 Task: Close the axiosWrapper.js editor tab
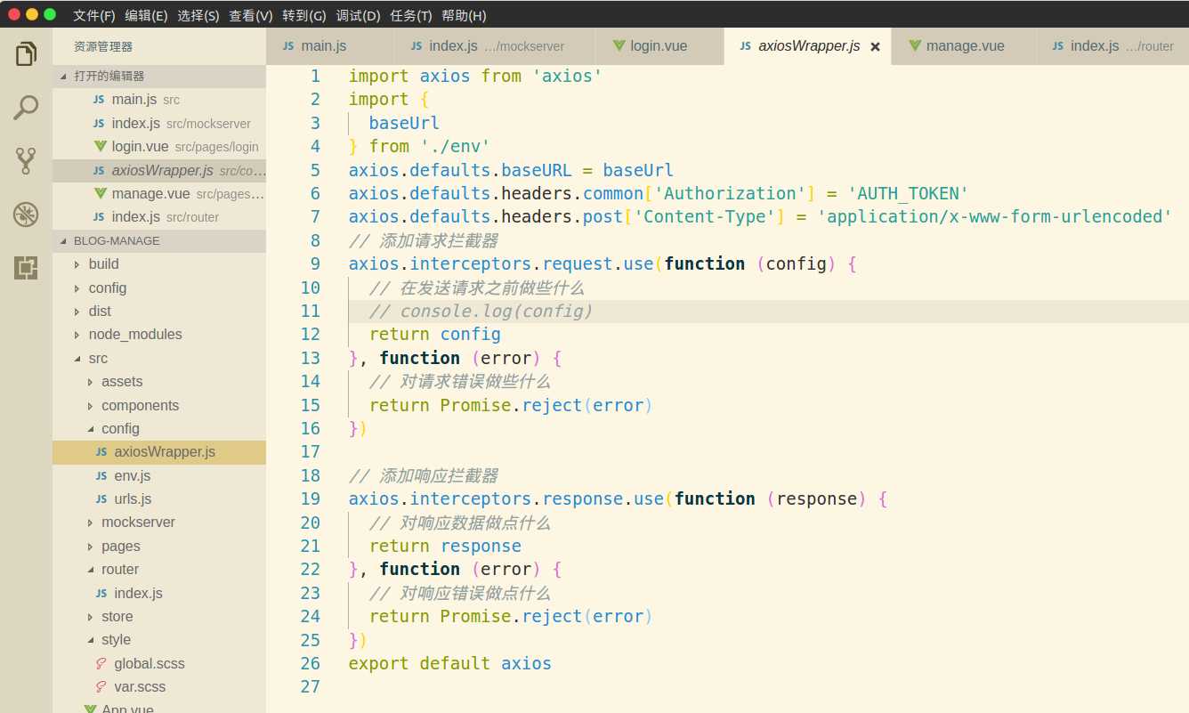coord(875,46)
